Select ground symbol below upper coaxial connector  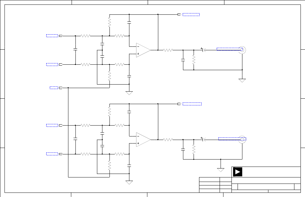pos(242,80)
